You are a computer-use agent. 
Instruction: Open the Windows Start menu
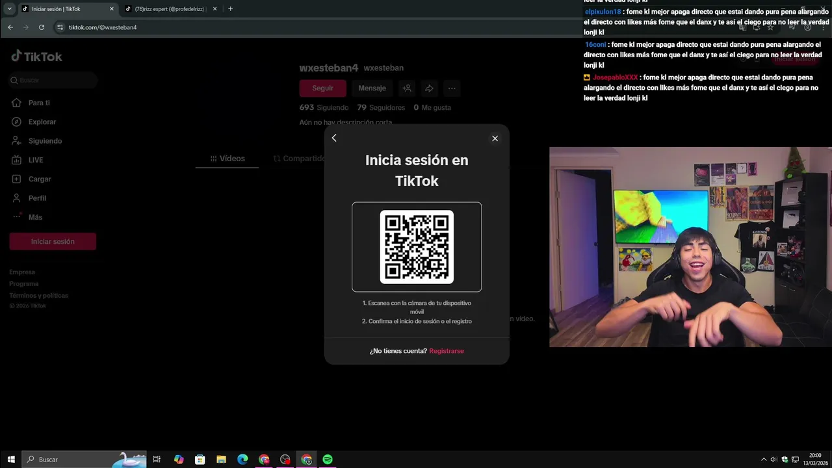[11, 460]
